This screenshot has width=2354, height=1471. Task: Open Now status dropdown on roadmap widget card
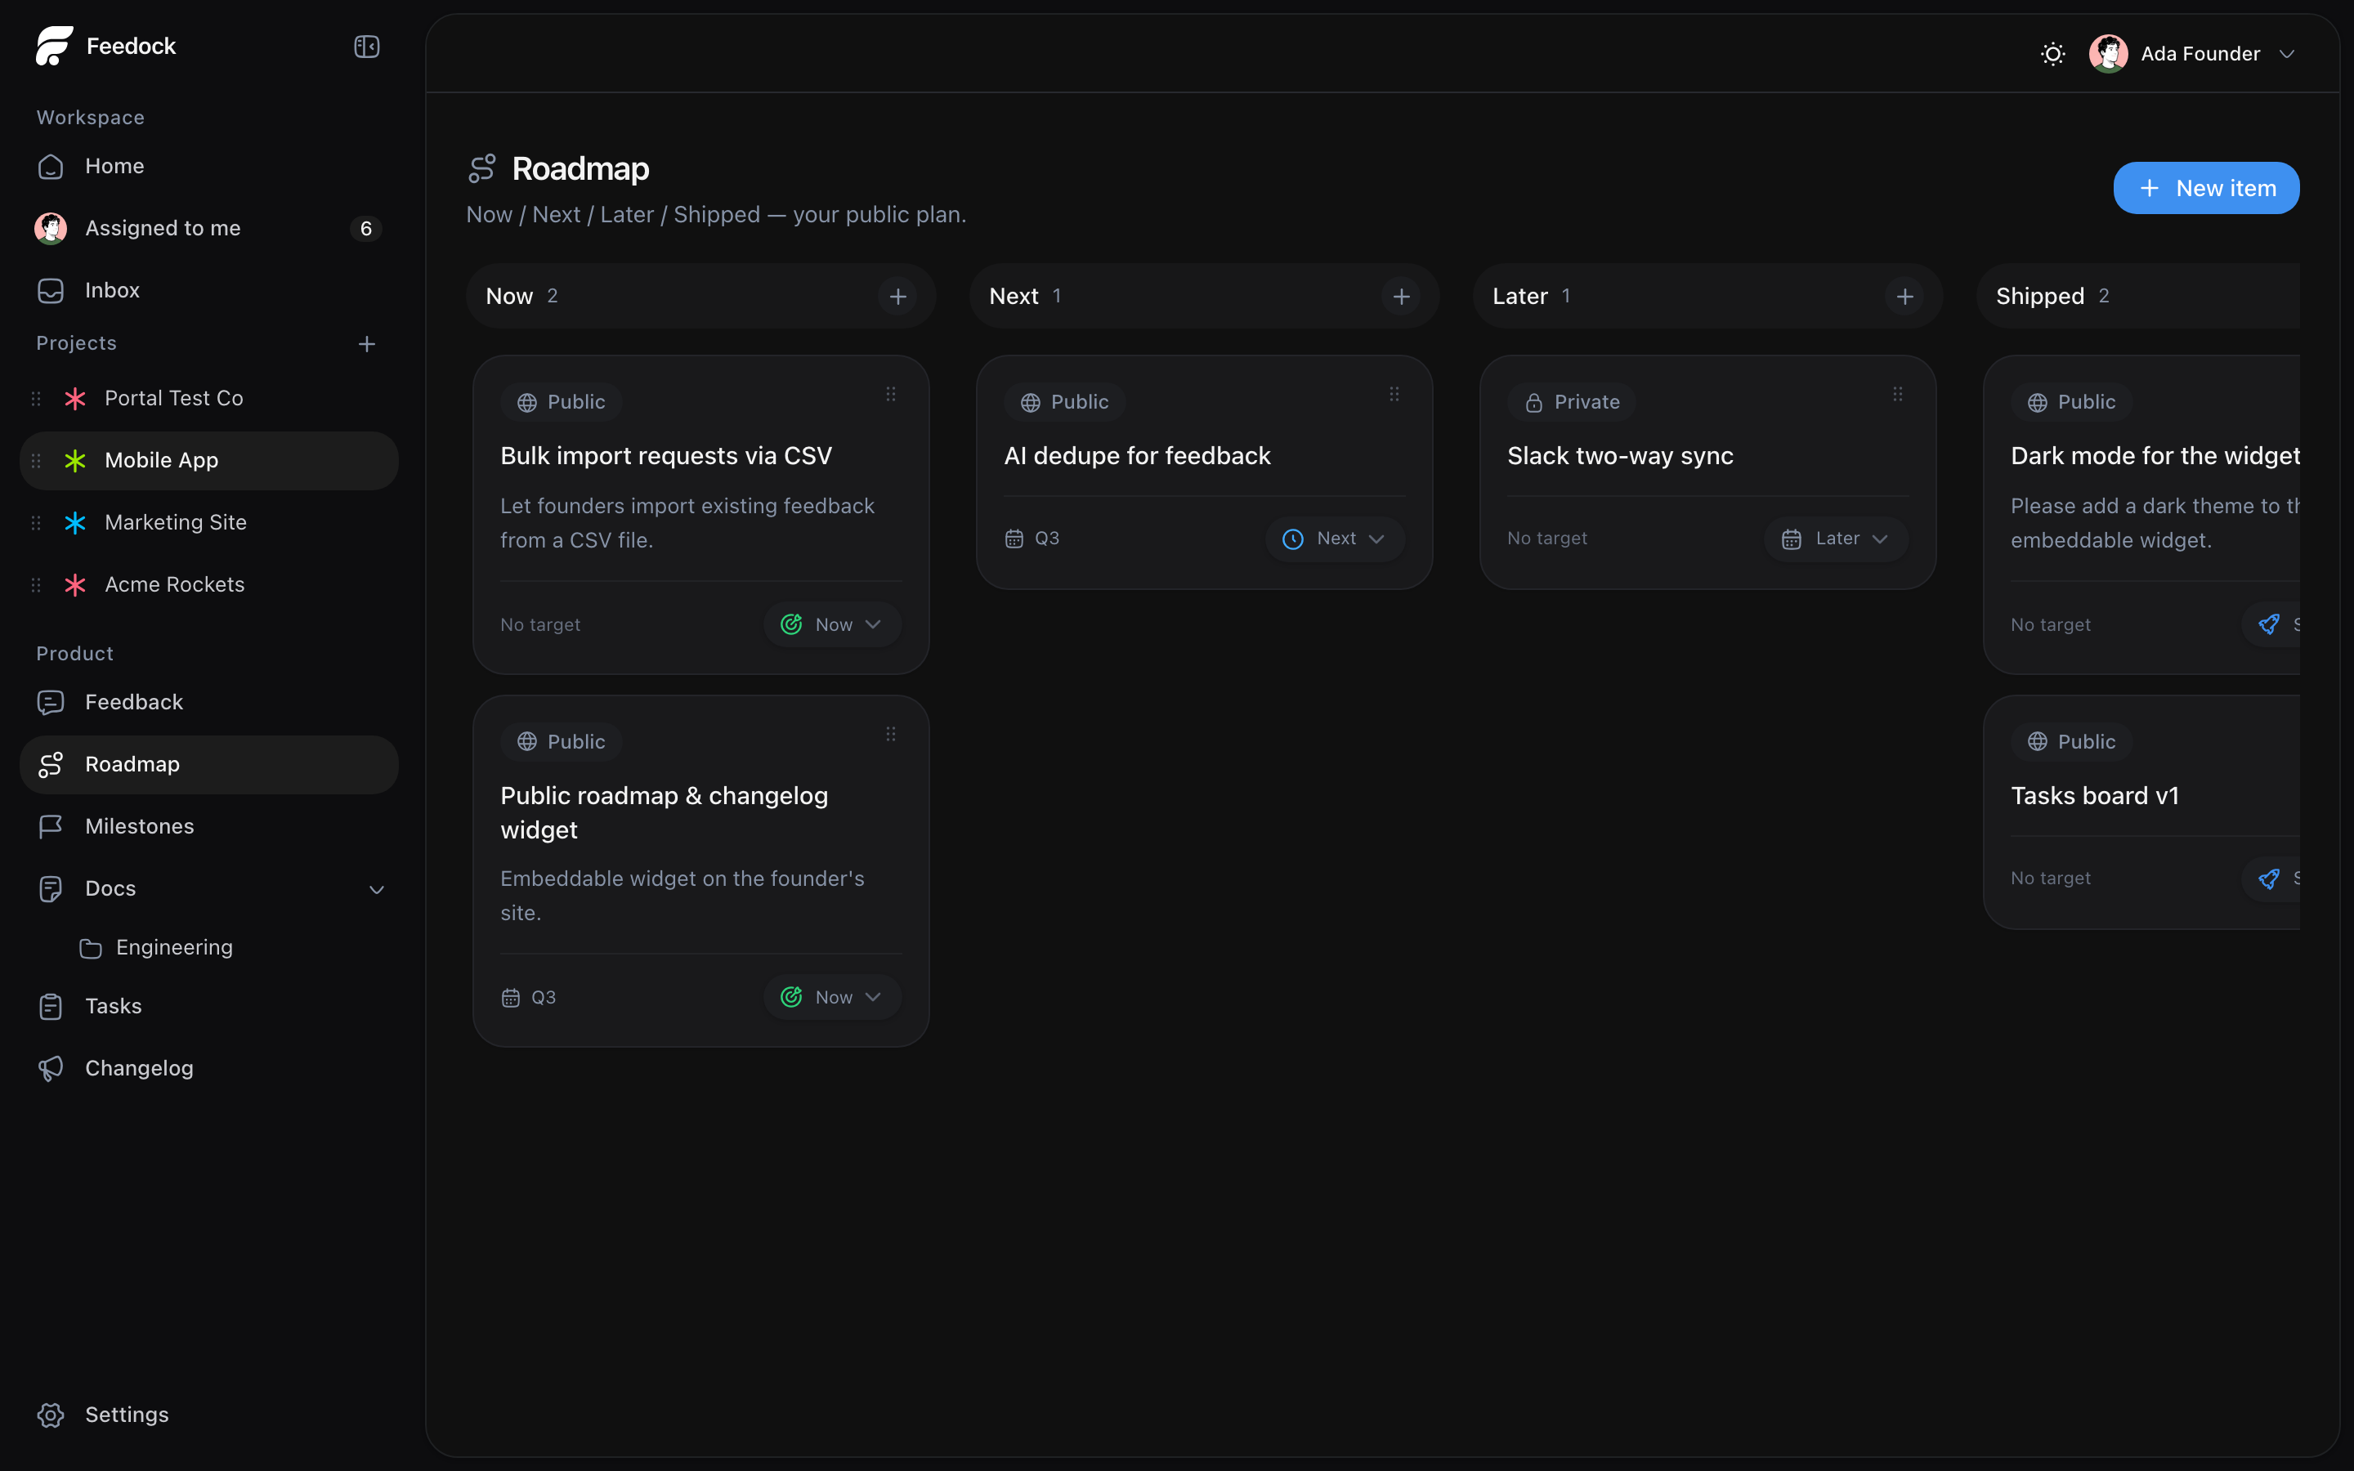832,997
